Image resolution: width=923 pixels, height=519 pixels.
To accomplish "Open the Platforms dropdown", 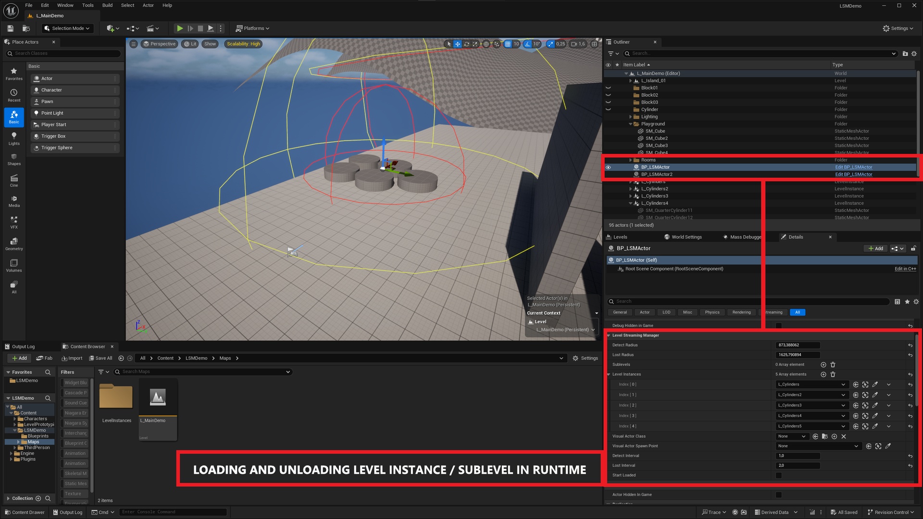I will tap(252, 28).
